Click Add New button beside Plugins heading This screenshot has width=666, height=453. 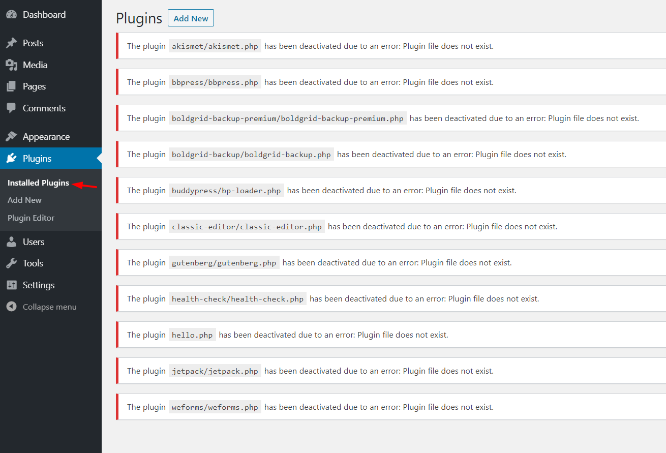click(x=191, y=18)
